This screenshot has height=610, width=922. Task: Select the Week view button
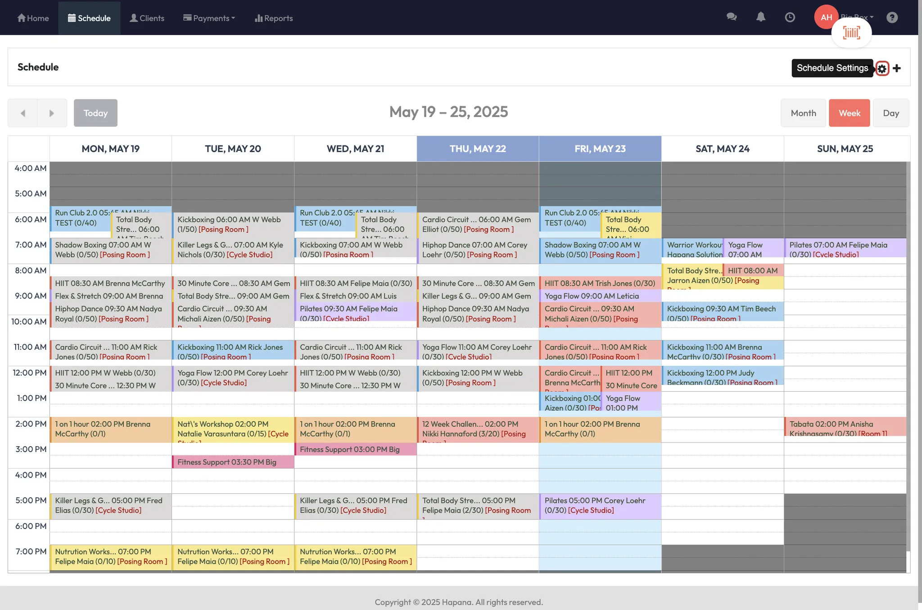(x=849, y=113)
